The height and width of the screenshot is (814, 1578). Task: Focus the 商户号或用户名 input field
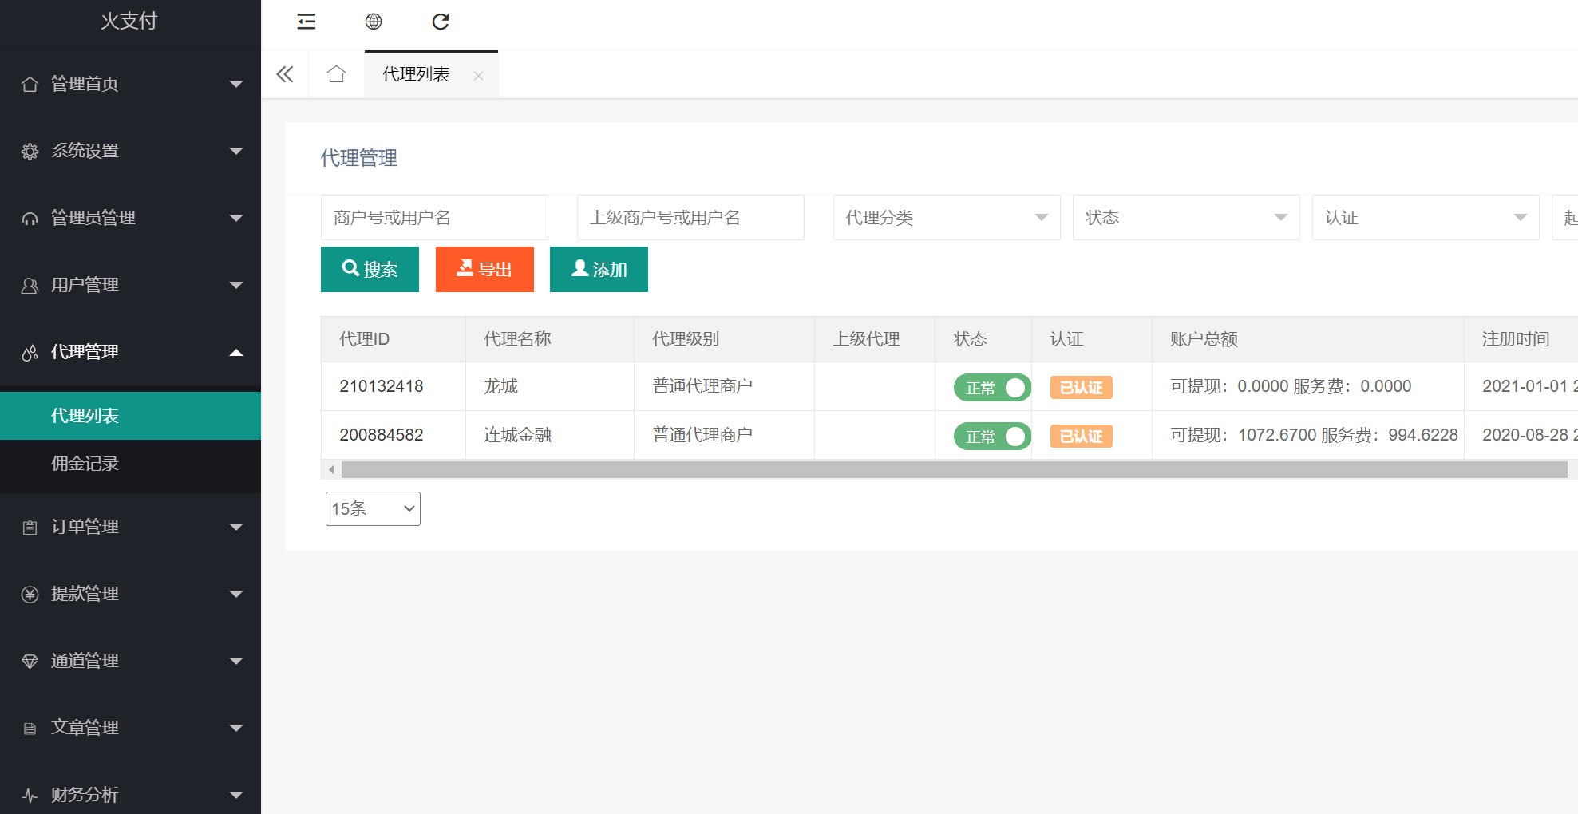434,218
